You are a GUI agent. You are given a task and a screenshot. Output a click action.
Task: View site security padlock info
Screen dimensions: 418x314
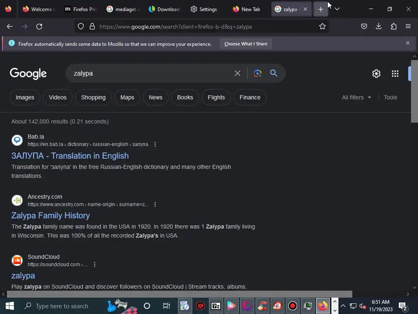coord(92,27)
